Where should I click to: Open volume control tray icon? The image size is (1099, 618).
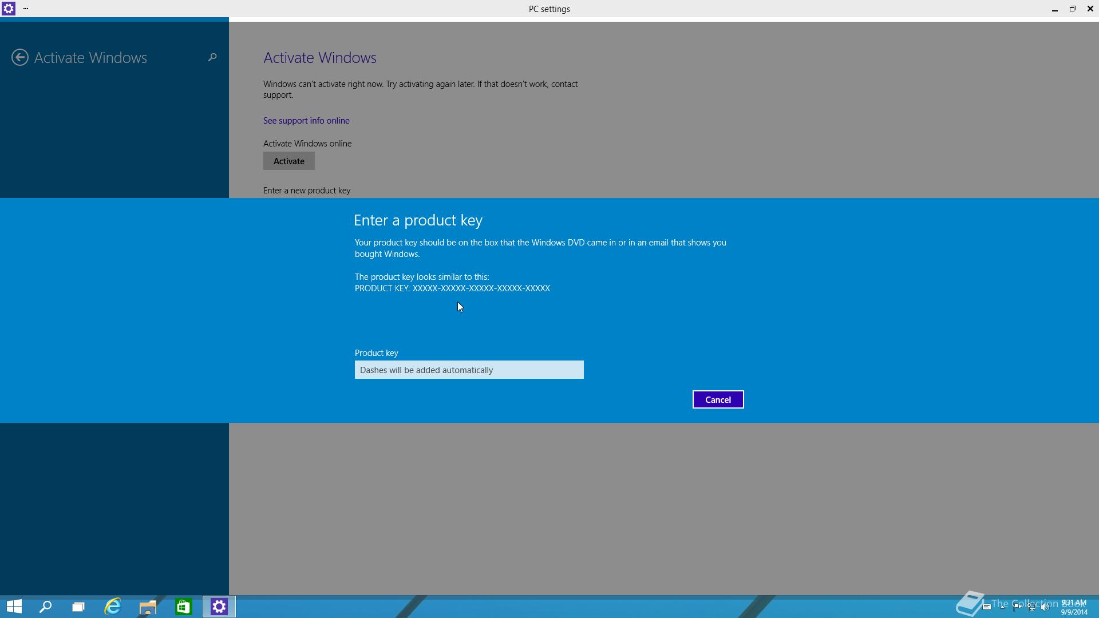click(1045, 607)
